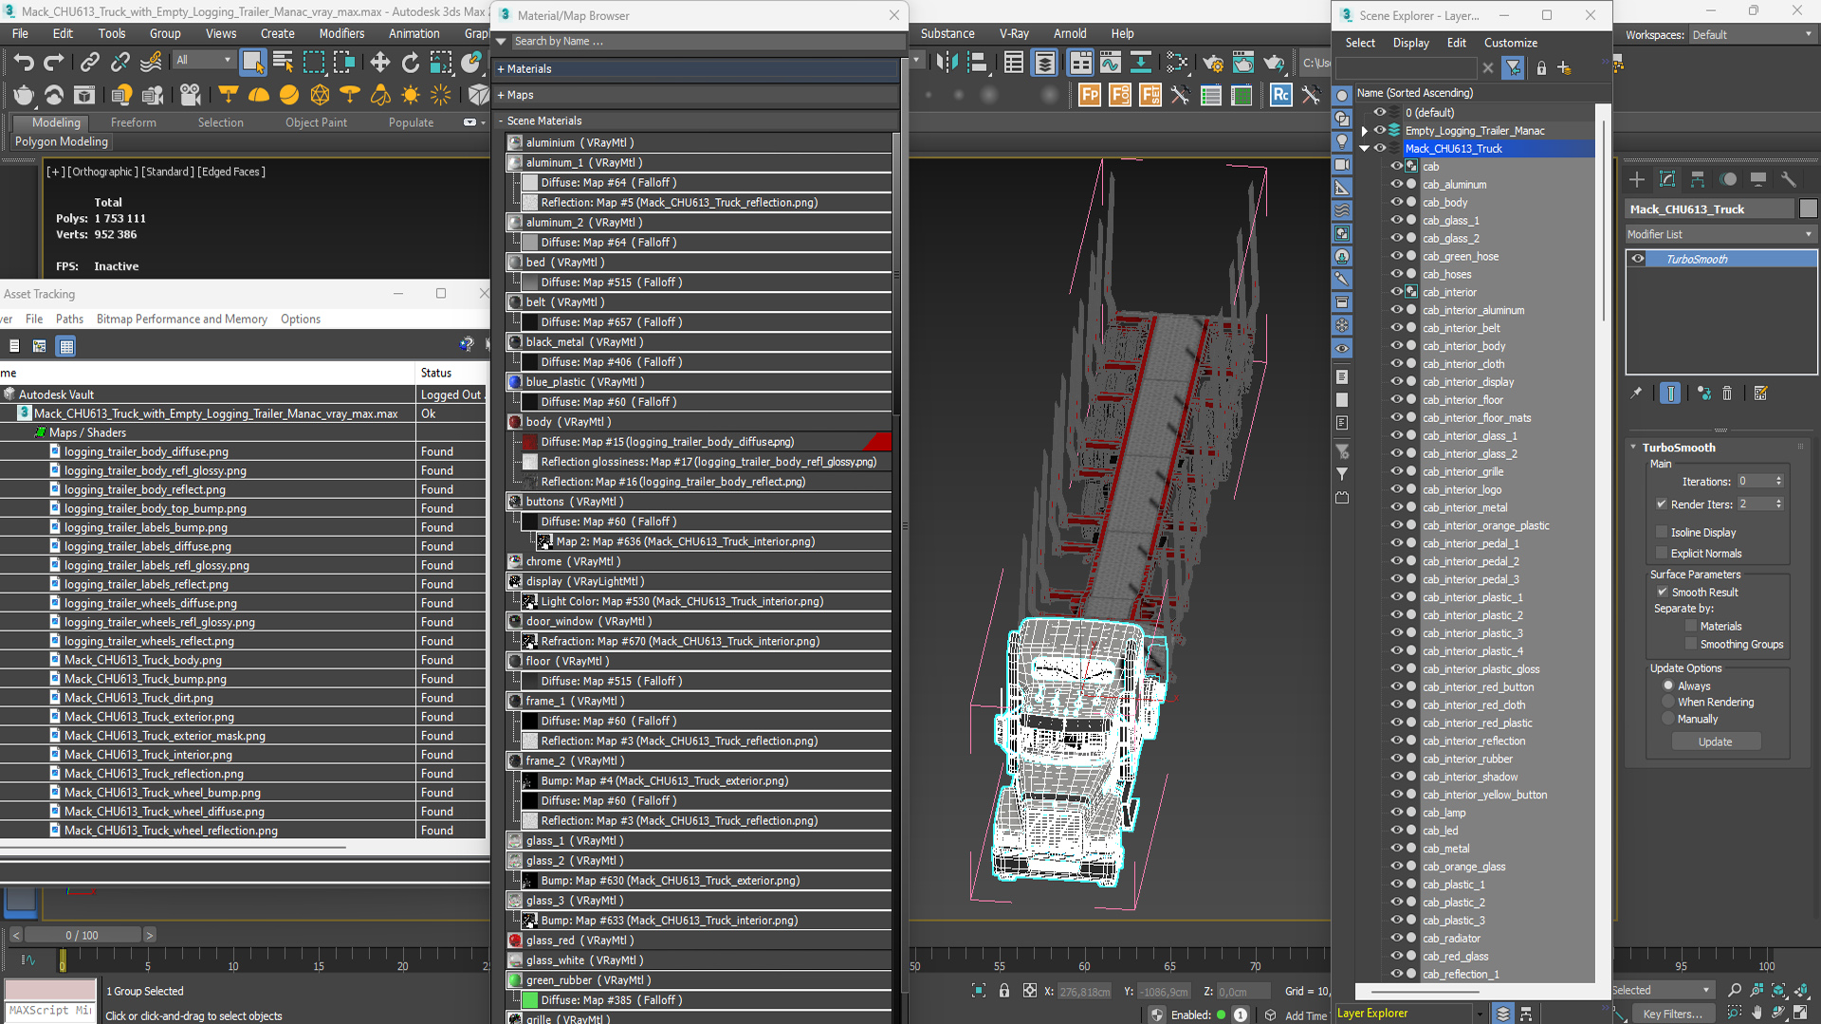Enable the Isoline Display checkbox
The image size is (1821, 1024).
click(x=1661, y=532)
